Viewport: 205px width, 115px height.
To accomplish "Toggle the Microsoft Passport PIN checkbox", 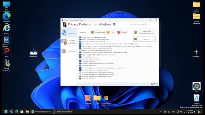I will [80, 55].
